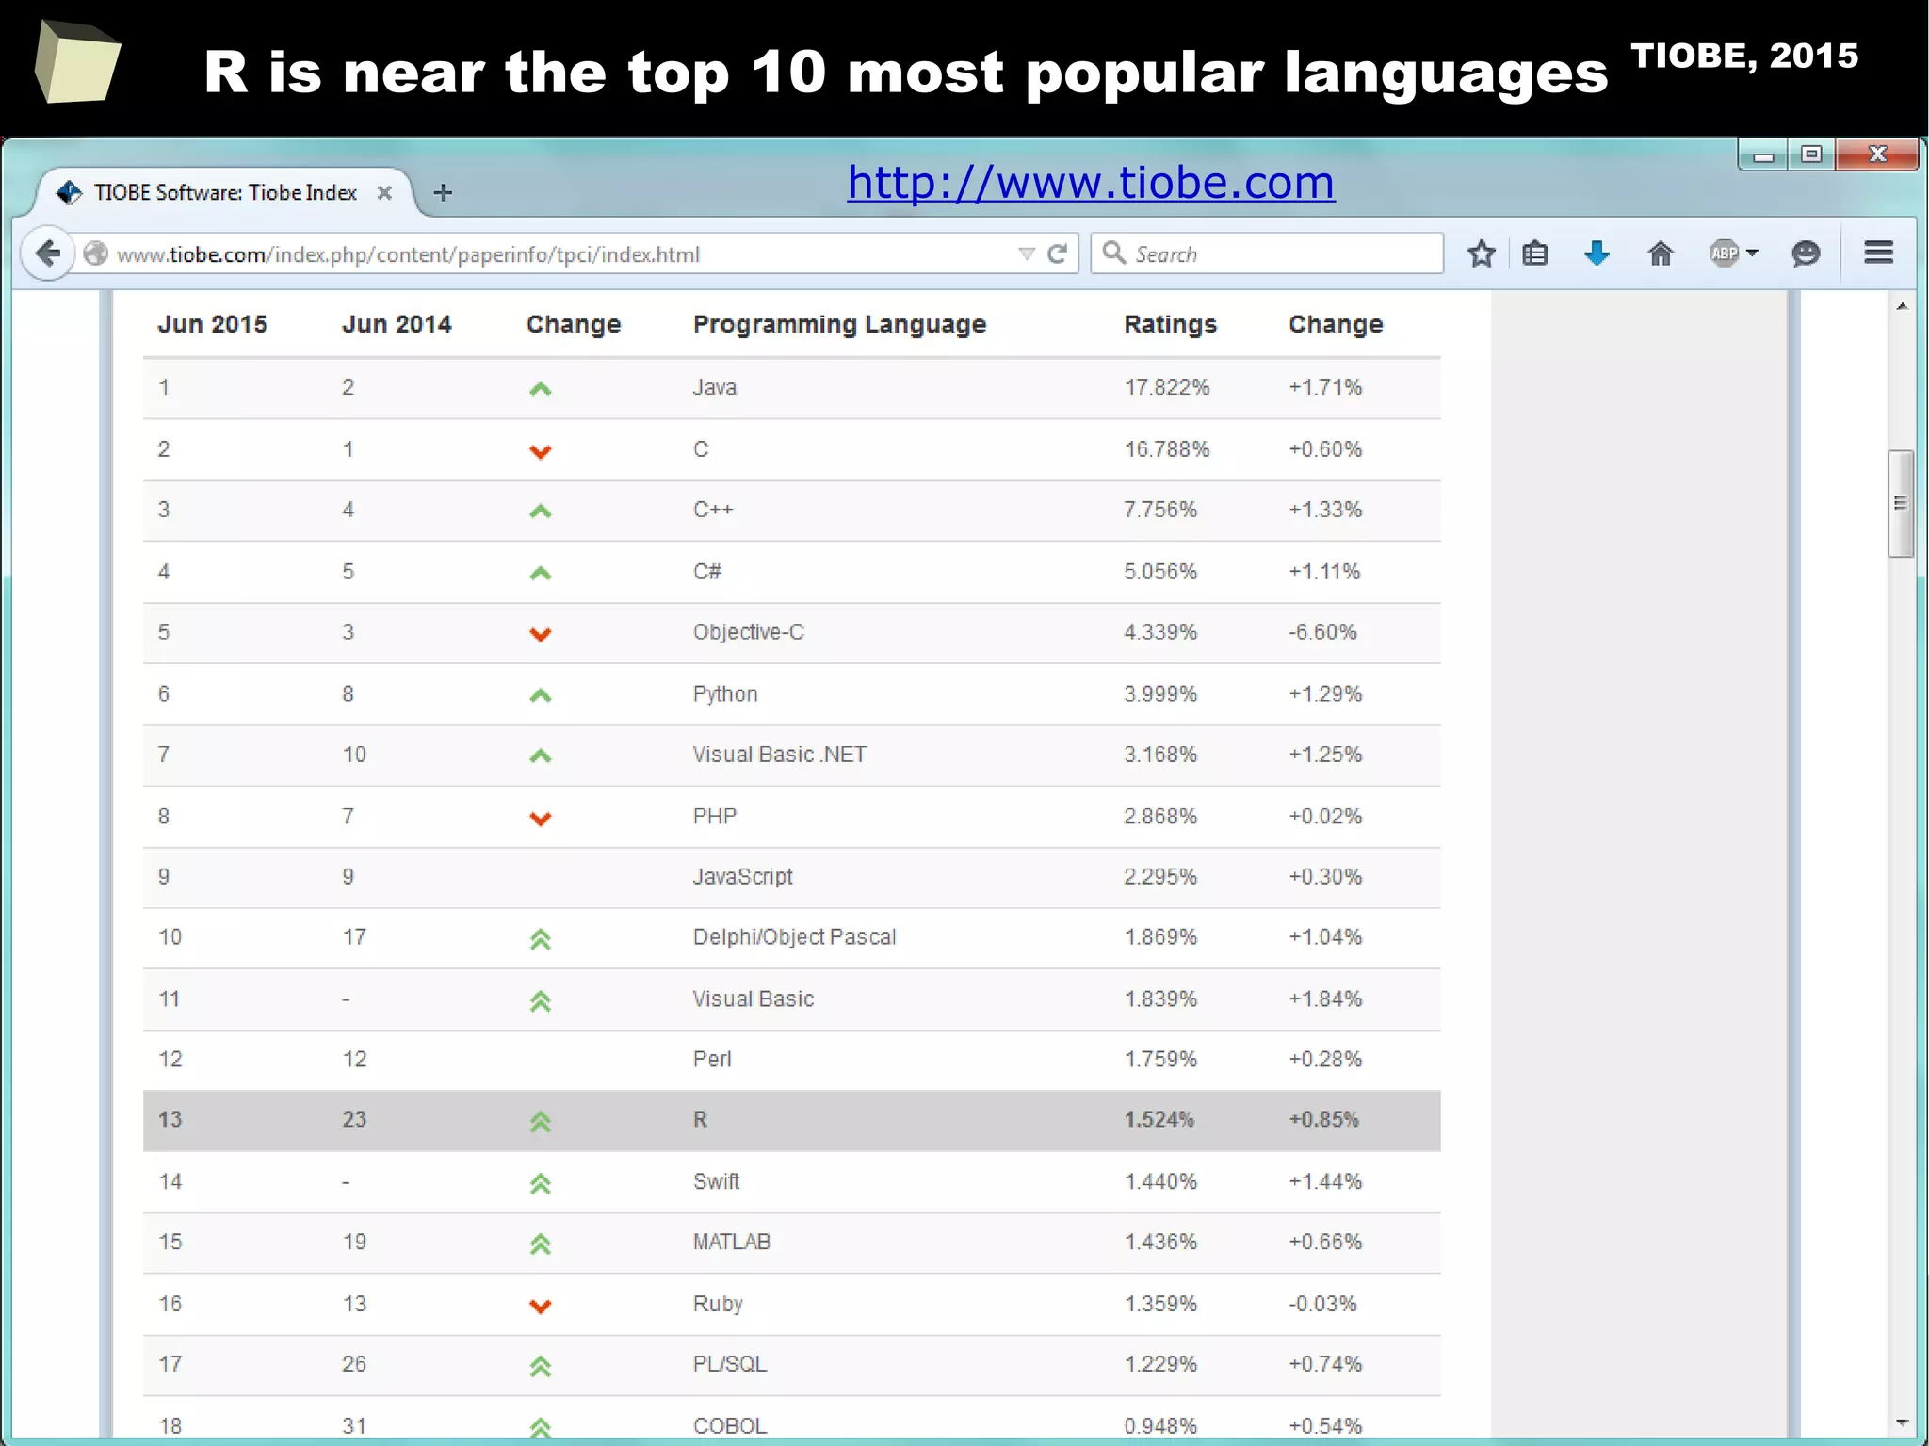Click the TIOBE tab favicon
Viewport: 1929px width, 1446px height.
69,192
